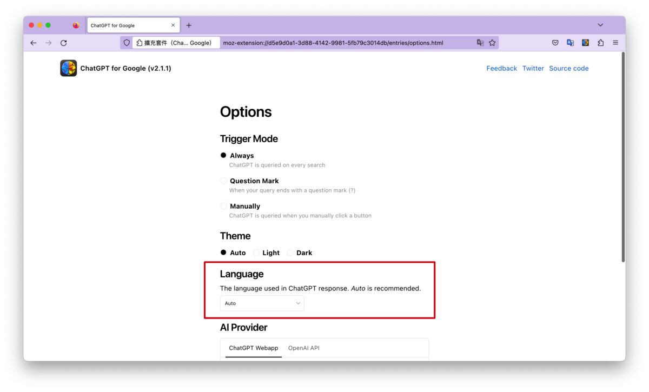Viewport: 649px width, 392px height.
Task: Choose the Dark theme option
Action: pos(290,253)
